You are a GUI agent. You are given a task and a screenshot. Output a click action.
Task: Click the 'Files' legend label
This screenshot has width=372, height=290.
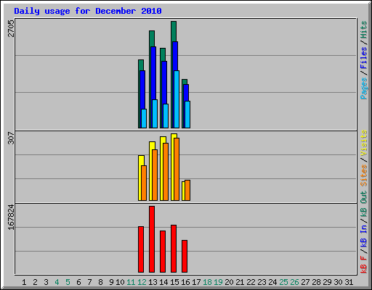363,58
